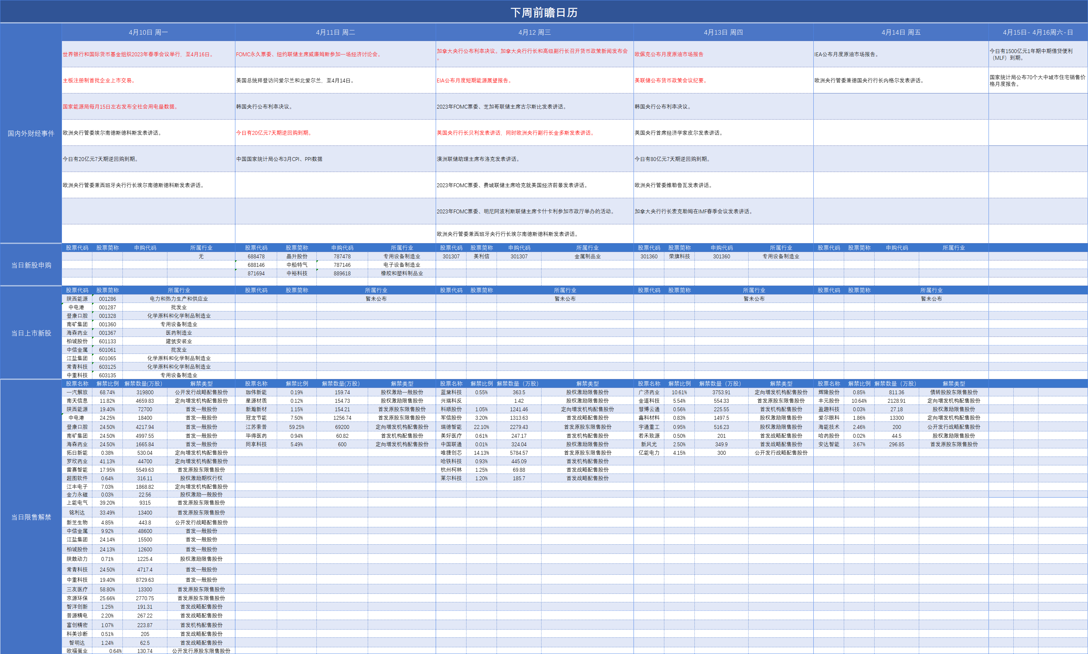The image size is (1088, 654).
Task: Click the 当日限售解禁 row label
Action: coord(31,516)
